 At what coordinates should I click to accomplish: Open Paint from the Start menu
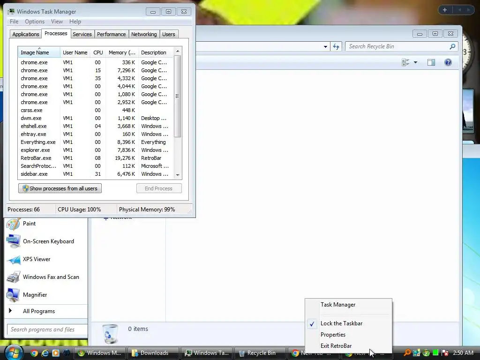click(46, 224)
